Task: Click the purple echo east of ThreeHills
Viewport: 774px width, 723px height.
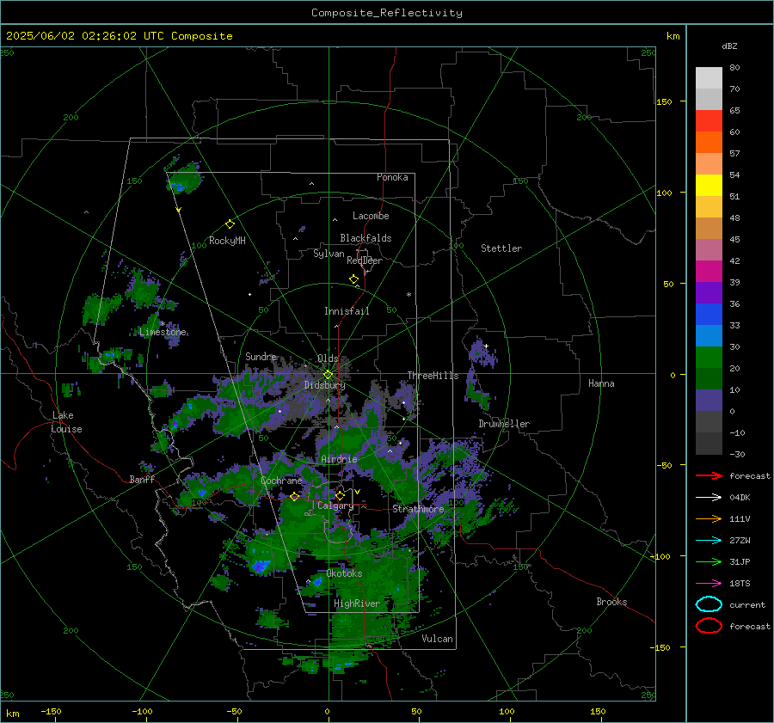Action: (482, 352)
